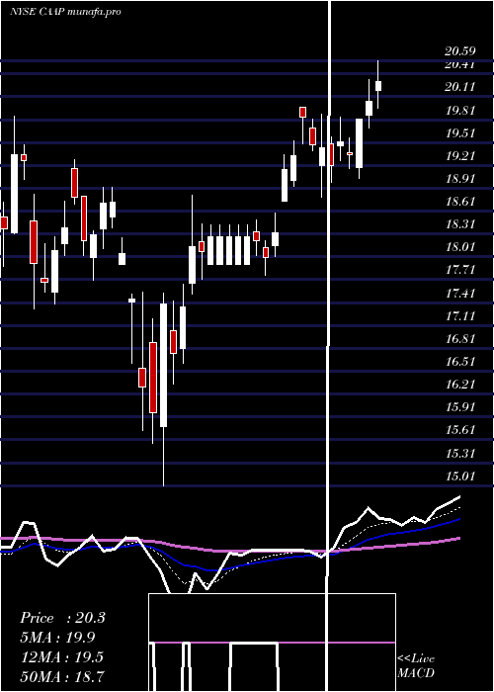Click the 19.81 price axis label
This screenshot has width=494, height=692.
tap(460, 111)
